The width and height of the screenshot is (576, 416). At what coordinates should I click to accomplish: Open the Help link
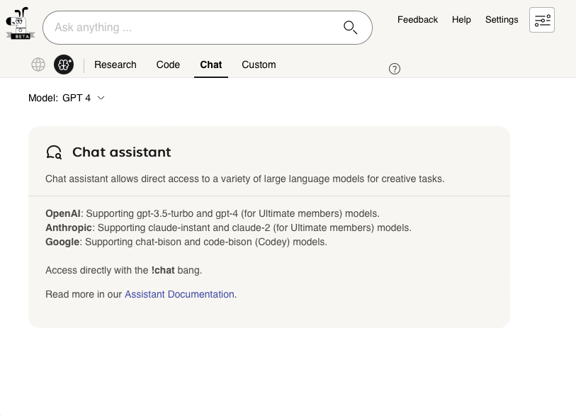click(461, 19)
